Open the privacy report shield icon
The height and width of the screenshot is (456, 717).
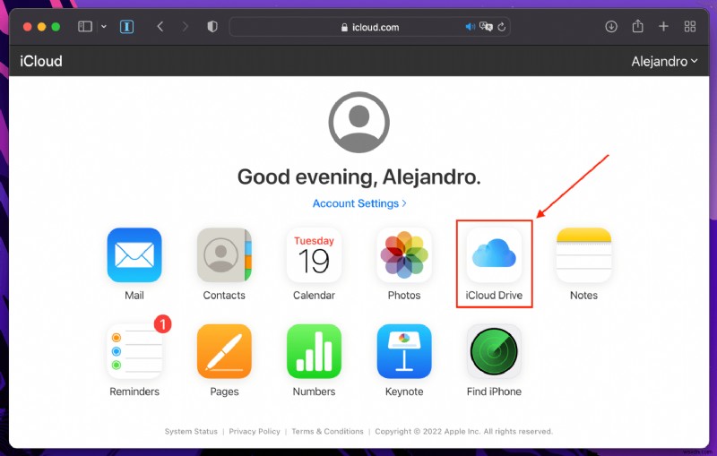click(212, 27)
